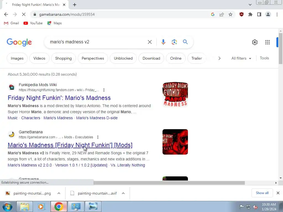Viewport: 283px width, 212px height.
Task: Search by image with Lens
Action: (174, 42)
